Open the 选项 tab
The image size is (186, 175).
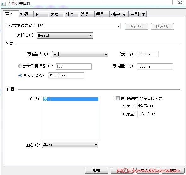coord(86,14)
